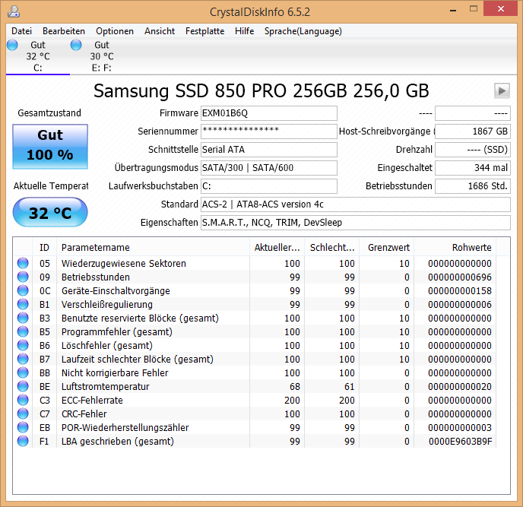Click the Standard field ACS-2 | ATA8-ACS
The height and width of the screenshot is (507, 523).
(356, 204)
